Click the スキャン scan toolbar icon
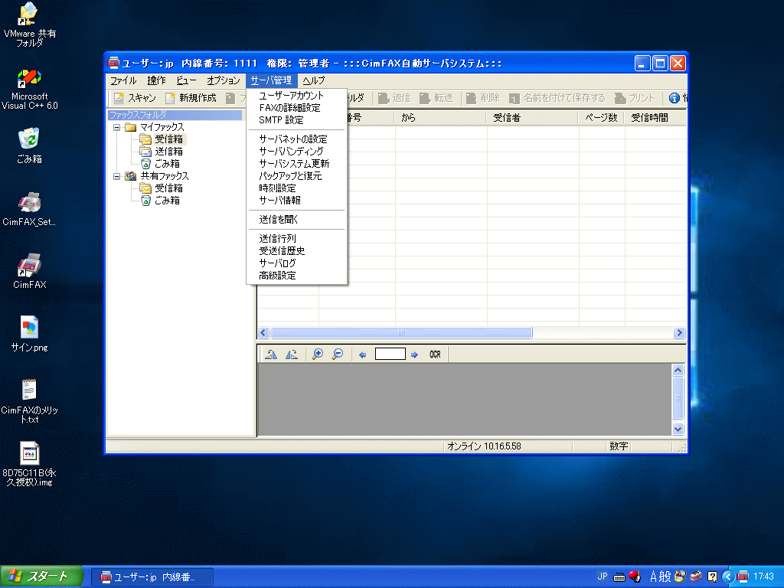 (x=119, y=98)
